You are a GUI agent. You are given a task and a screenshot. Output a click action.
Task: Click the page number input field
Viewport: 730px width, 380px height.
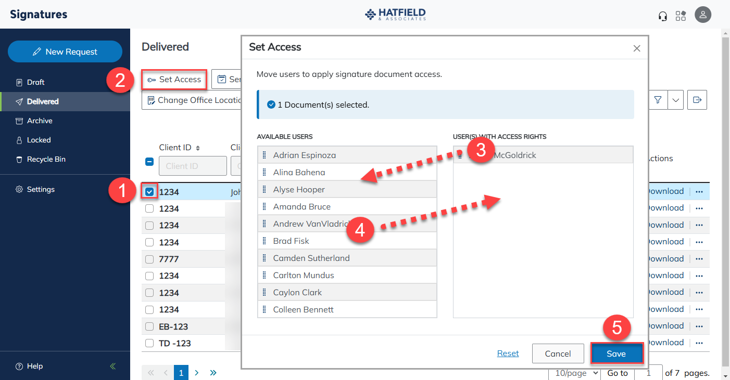click(x=648, y=373)
